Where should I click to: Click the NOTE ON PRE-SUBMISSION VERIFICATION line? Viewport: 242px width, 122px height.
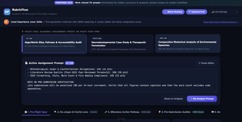pyautogui.click(x=51, y=82)
